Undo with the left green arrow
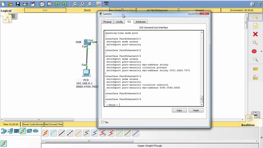Screen dimensions: 263x148 pyautogui.click(x=57, y=4)
